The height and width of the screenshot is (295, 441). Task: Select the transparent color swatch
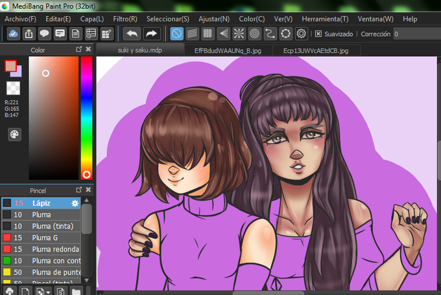point(13,88)
